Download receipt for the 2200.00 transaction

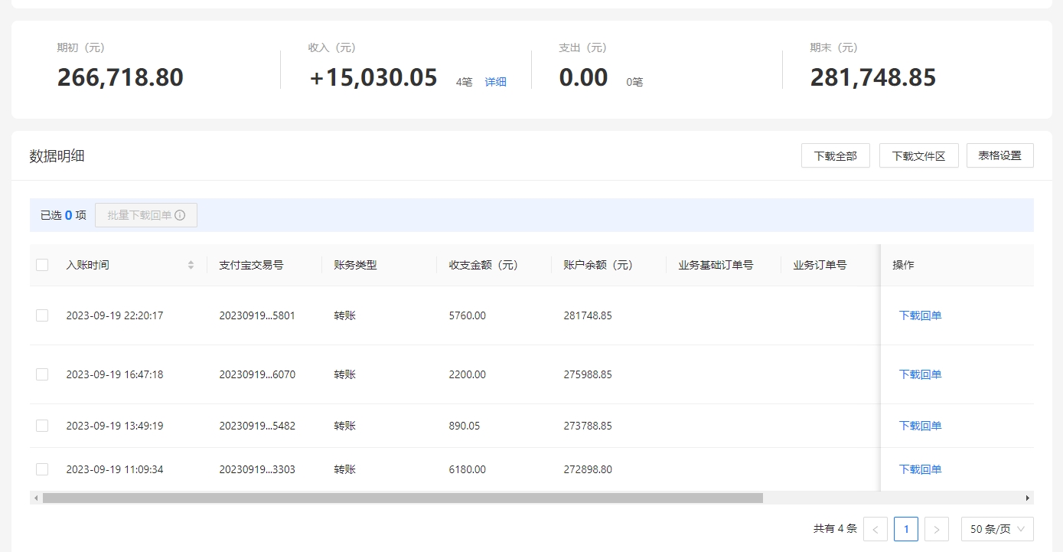coord(920,374)
